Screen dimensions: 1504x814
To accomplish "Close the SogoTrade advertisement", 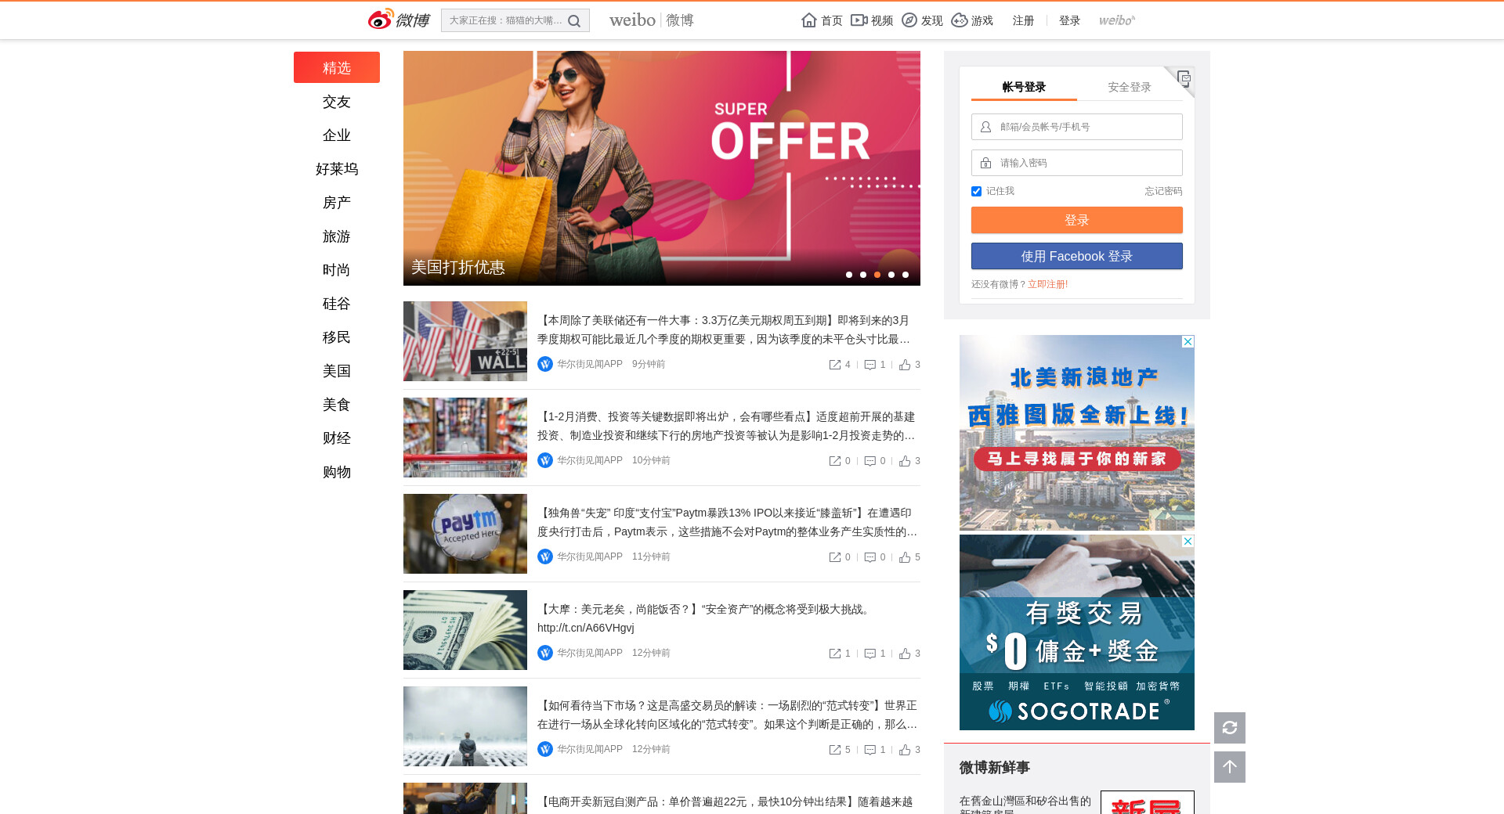I will pos(1188,542).
